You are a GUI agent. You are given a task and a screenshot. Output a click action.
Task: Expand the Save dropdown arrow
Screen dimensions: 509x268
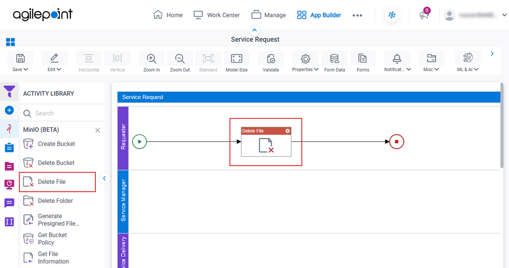click(x=26, y=69)
